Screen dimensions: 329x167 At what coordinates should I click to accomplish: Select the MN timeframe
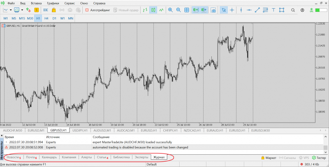tap(70, 18)
